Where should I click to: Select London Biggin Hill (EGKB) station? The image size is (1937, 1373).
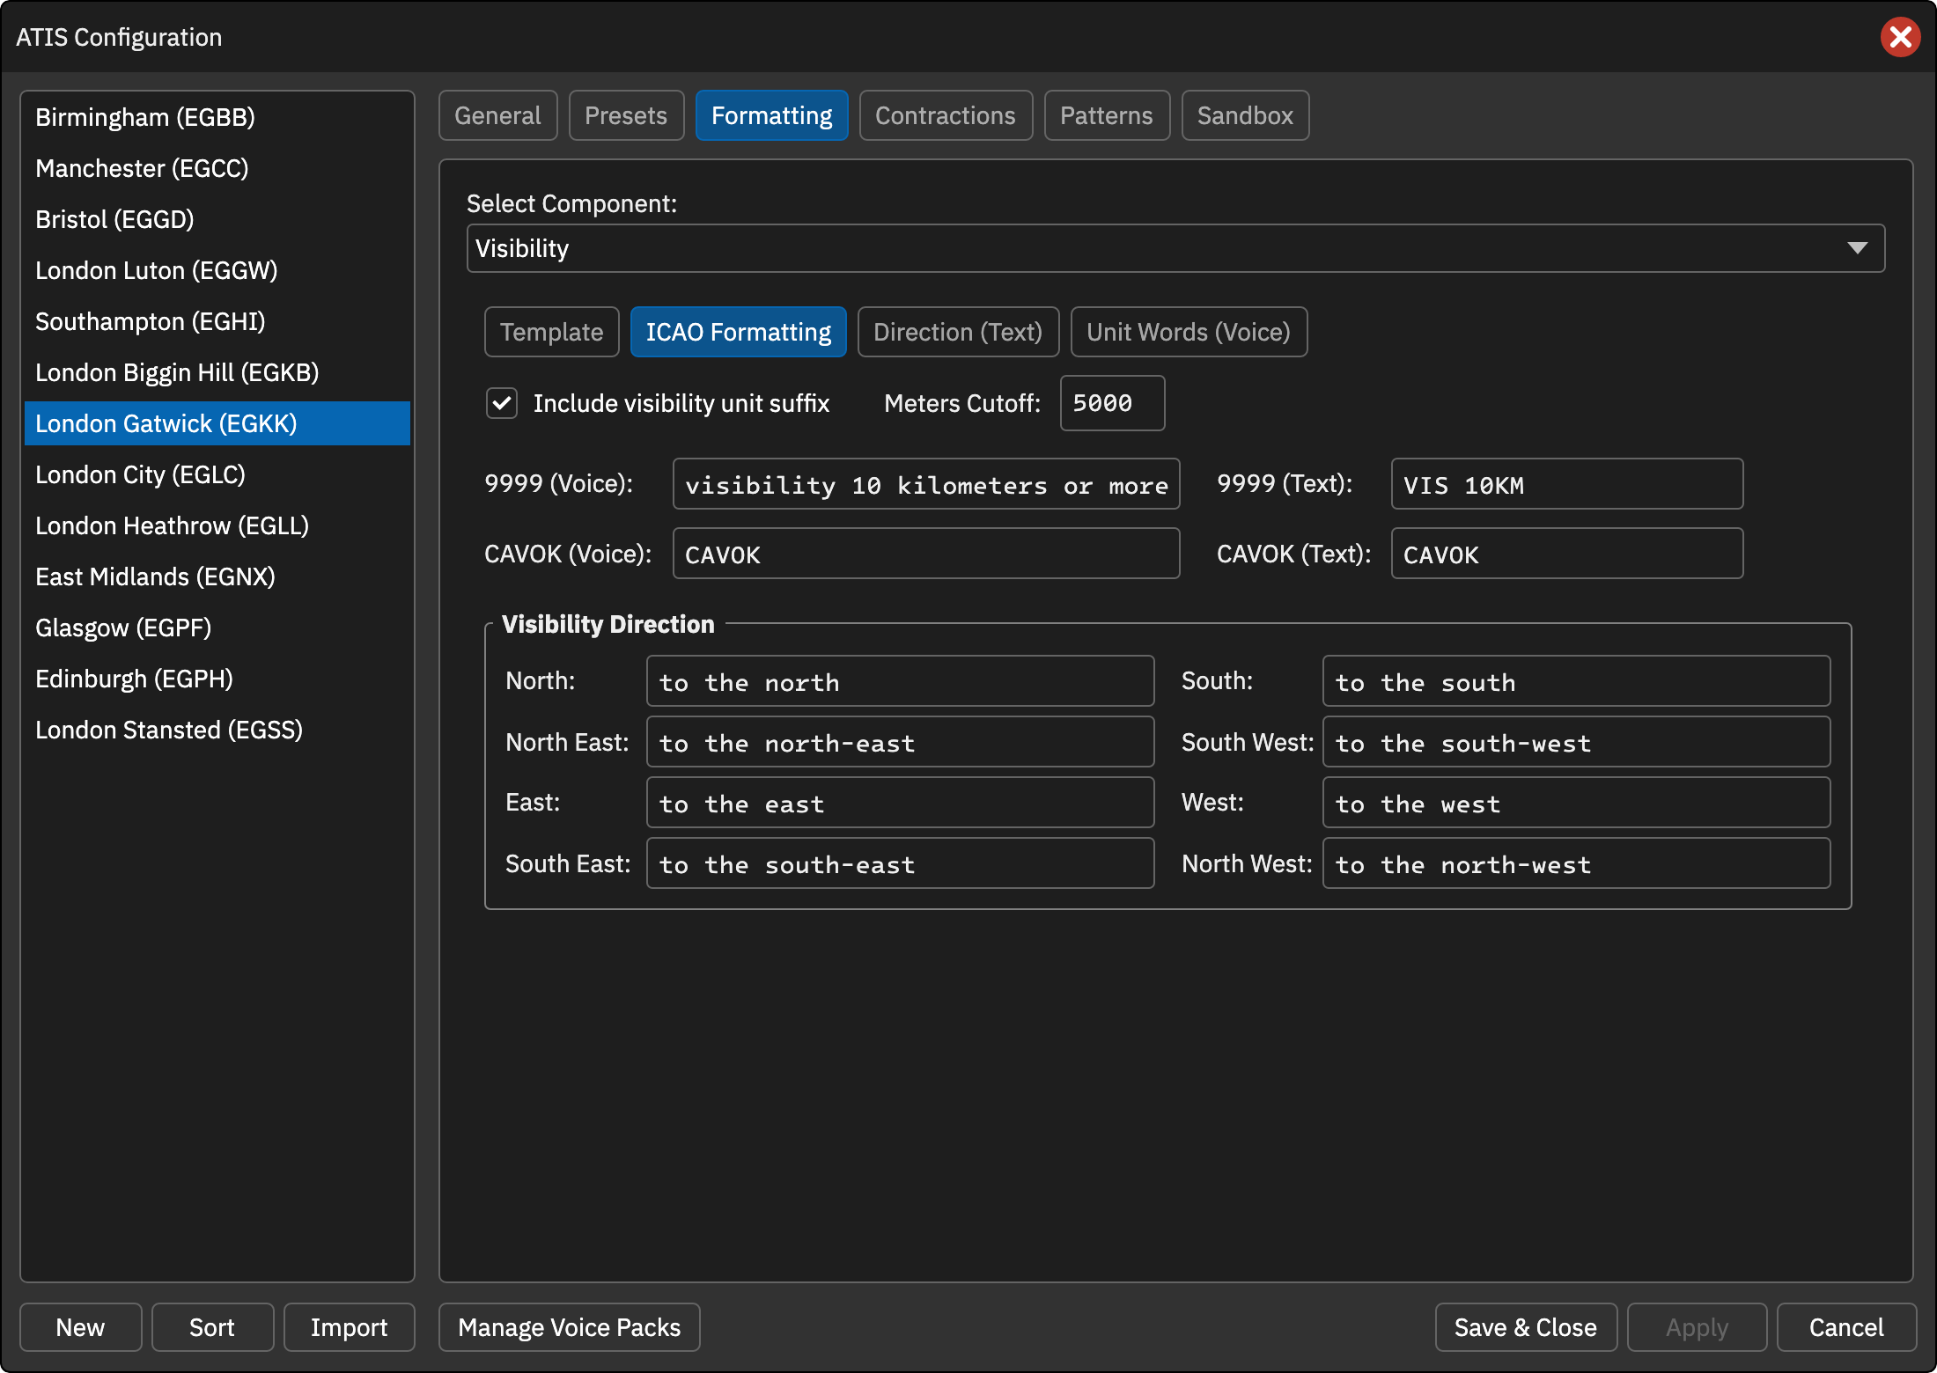point(217,372)
